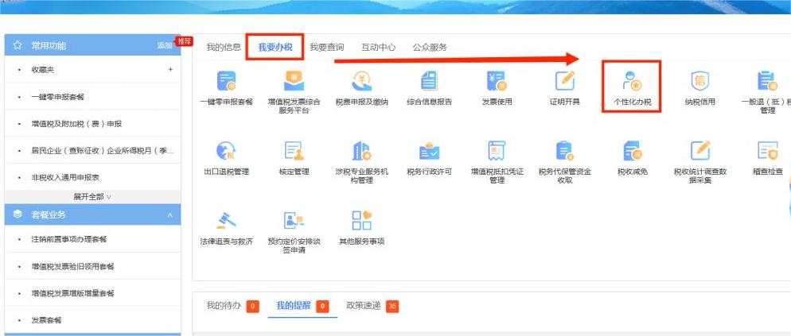Screen dimensions: 791x336
Task: Select the 我的提醒 tab
Action: pos(294,305)
